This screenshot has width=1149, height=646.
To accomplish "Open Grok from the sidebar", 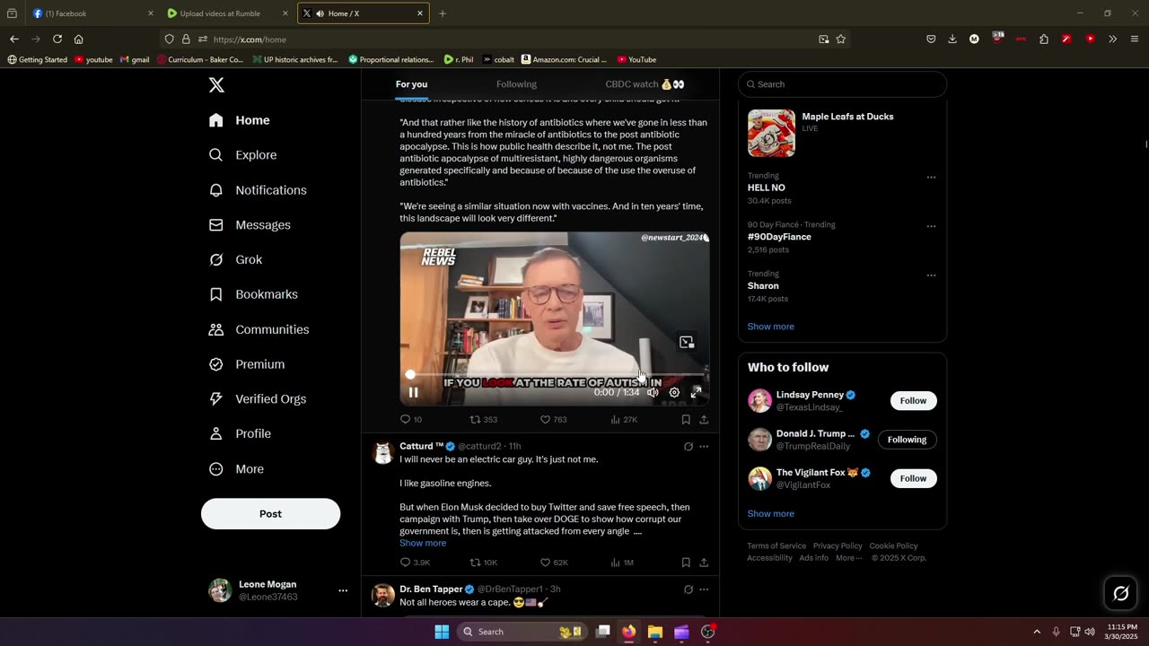I will pos(235,259).
